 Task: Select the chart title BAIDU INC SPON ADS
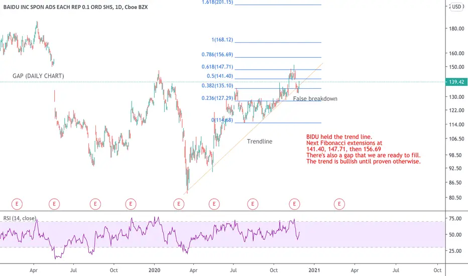[x=75, y=7]
